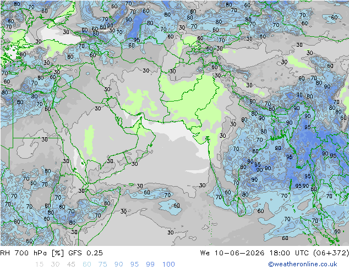This screenshot has width=349, height=269.
Task: Select the 90 value in the bottom legend
Action: [118, 264]
